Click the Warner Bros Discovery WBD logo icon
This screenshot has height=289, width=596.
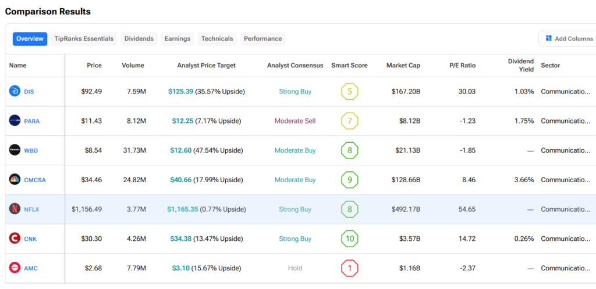pyautogui.click(x=15, y=150)
